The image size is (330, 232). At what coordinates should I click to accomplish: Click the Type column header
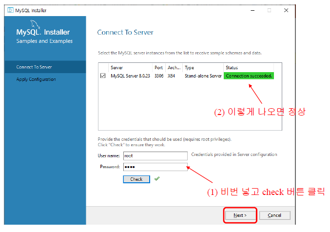pyautogui.click(x=203, y=68)
